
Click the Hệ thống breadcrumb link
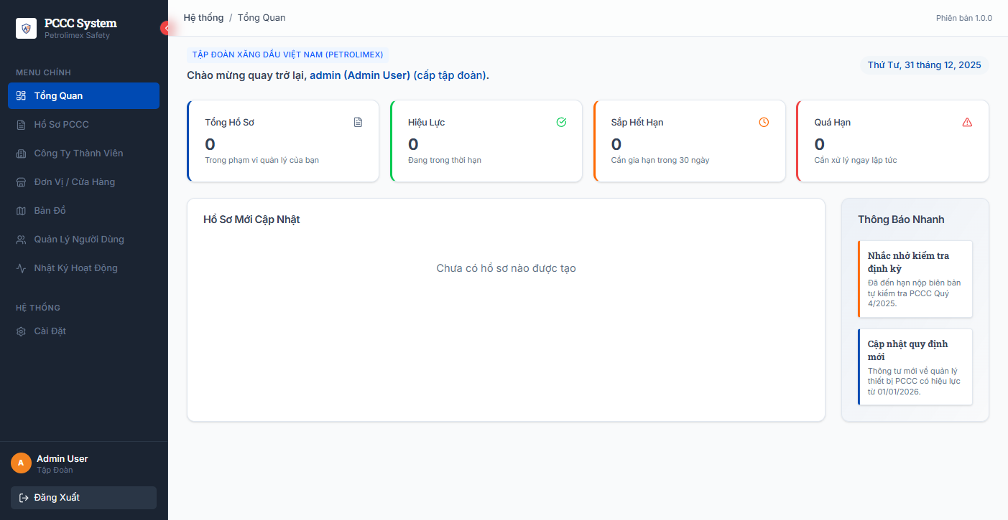[203, 18]
